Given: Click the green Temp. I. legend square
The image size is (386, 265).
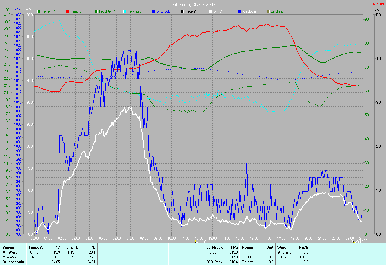Looking at the screenshot, I should (x=39, y=11).
